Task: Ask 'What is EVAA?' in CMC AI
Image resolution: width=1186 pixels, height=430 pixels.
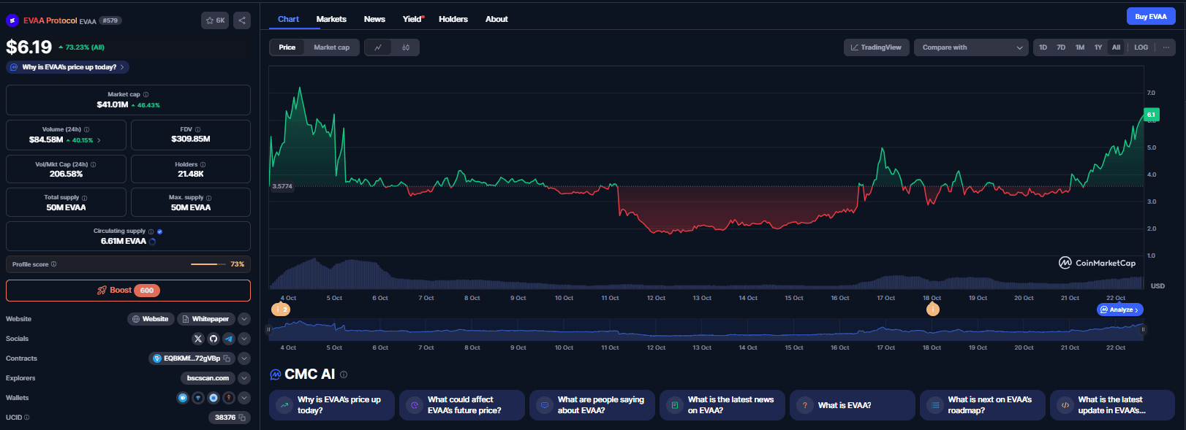Action: pyautogui.click(x=852, y=405)
